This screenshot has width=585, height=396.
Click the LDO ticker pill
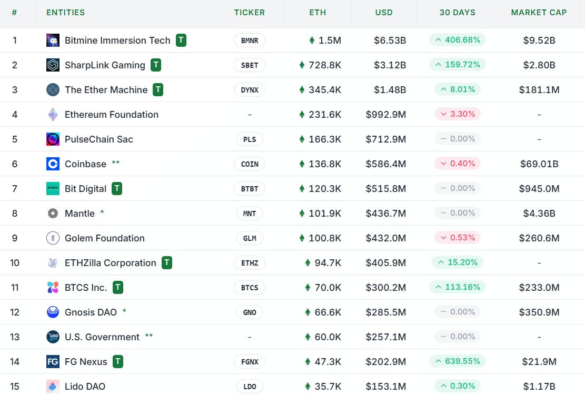(250, 387)
